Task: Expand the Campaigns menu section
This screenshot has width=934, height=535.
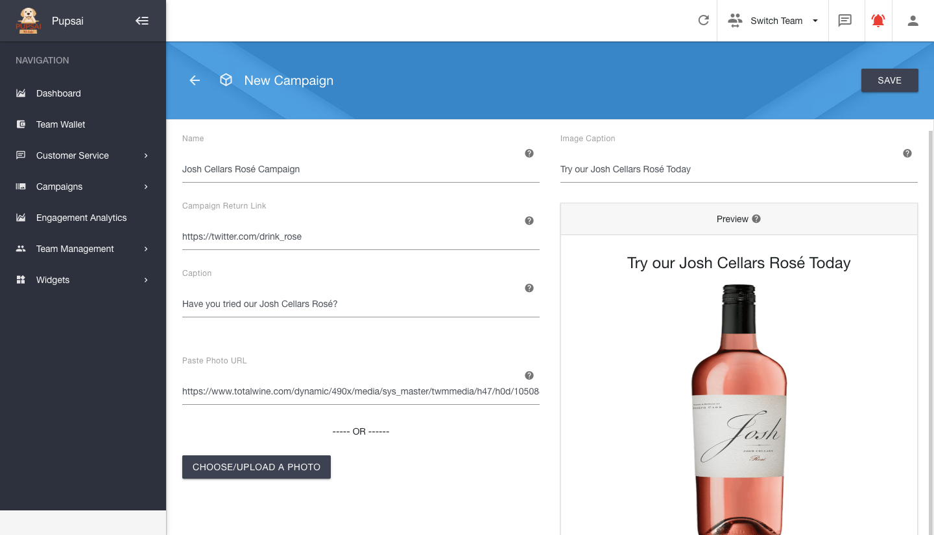Action: [x=83, y=187]
